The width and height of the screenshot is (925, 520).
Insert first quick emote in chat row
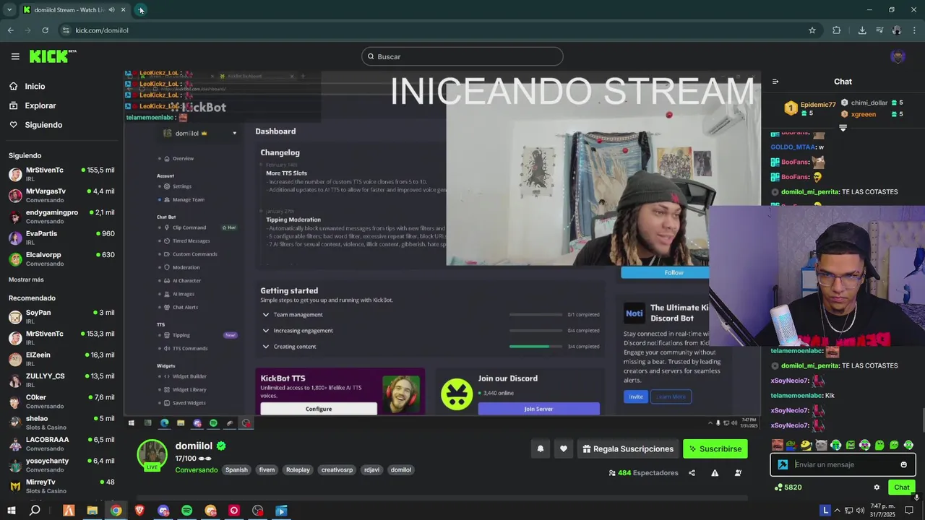click(777, 445)
